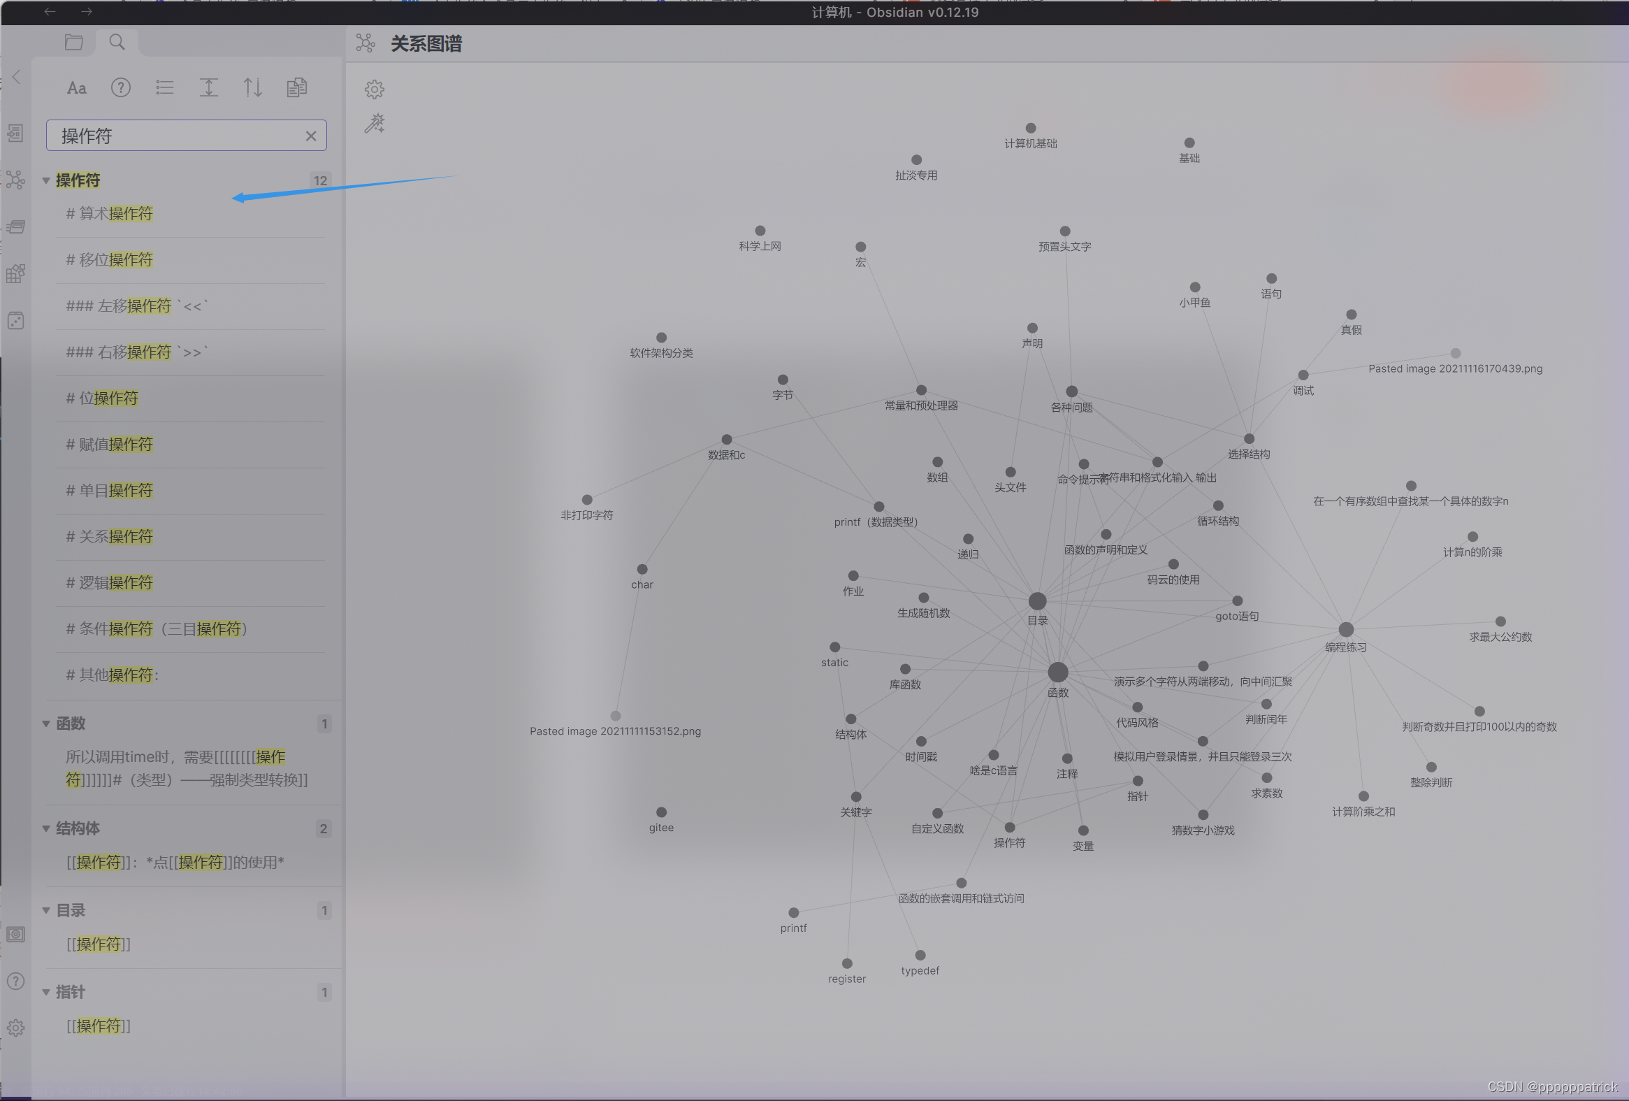Switch to file explorer folder tab
This screenshot has height=1101, width=1629.
(x=73, y=43)
